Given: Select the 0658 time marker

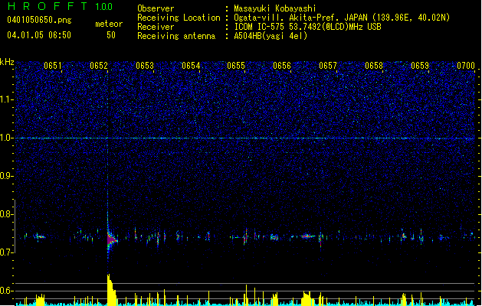Looking at the screenshot, I should click(374, 65).
